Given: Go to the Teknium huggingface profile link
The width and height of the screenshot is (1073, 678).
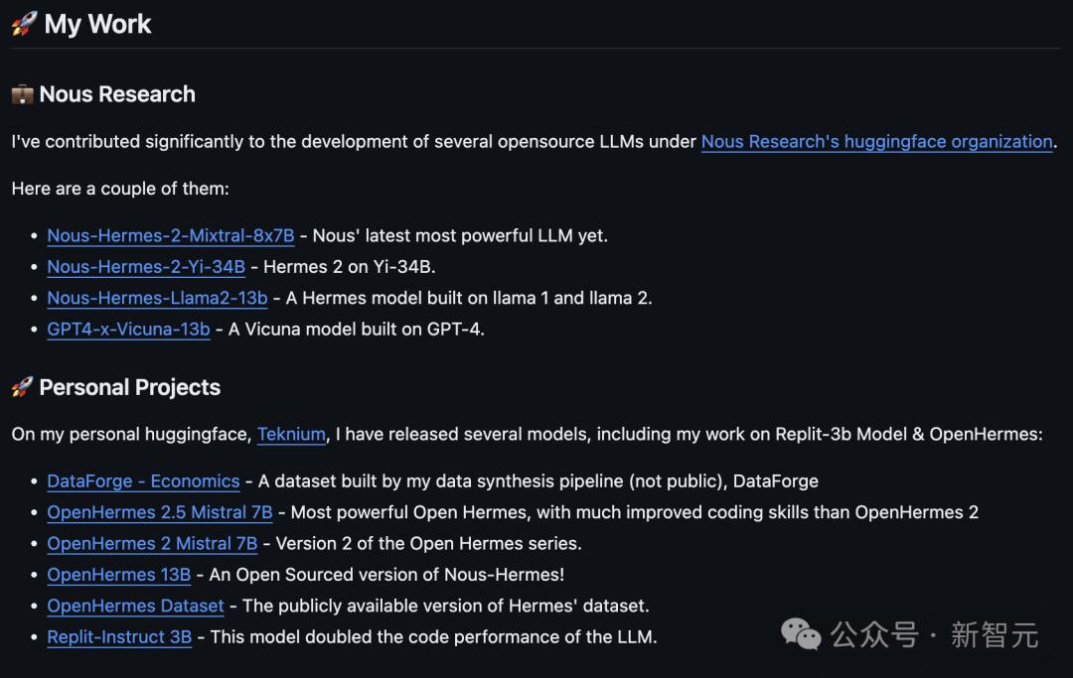Looking at the screenshot, I should 291,434.
